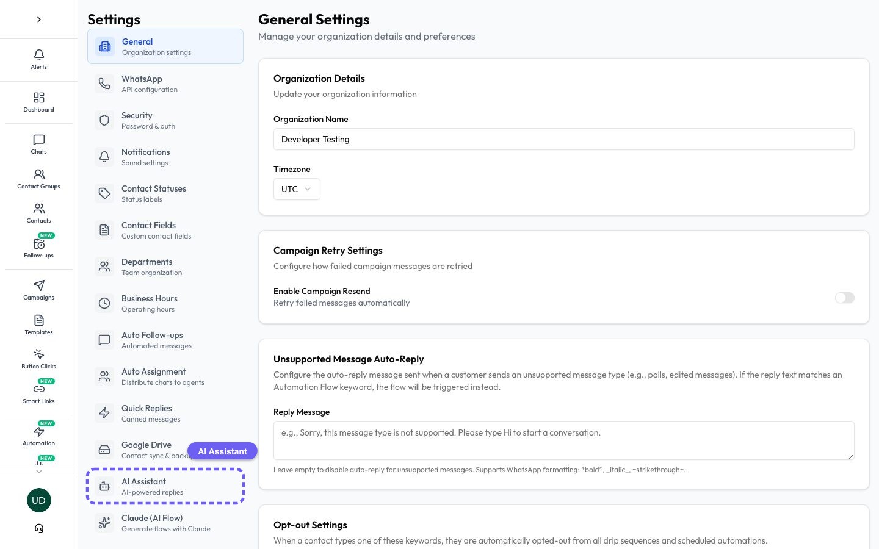Go to Dashboard icon
The width and height of the screenshot is (879, 549).
click(x=39, y=98)
